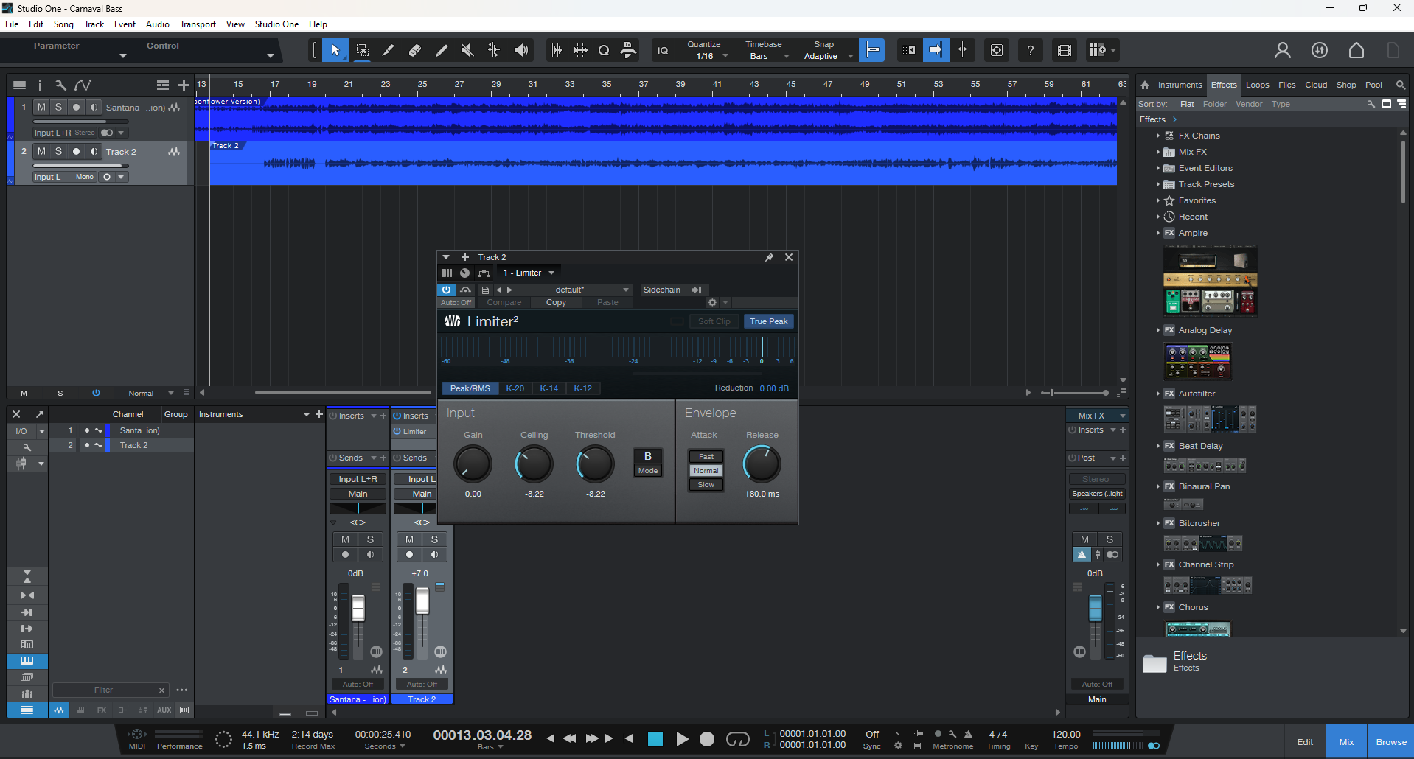Viewport: 1414px width, 759px height.
Task: Go to the Start page home icon
Action: 1356,50
